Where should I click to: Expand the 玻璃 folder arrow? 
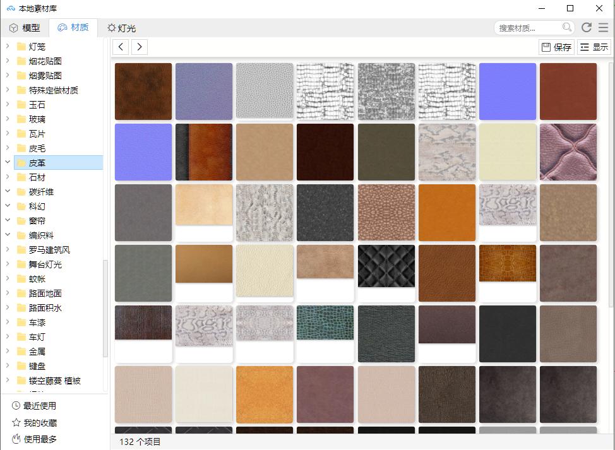tap(7, 119)
